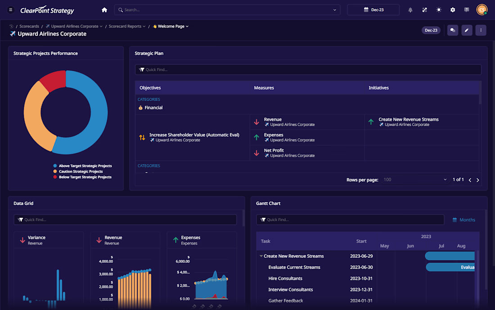The width and height of the screenshot is (495, 310).
Task: Expand Welcome Page breadcrumb dropdown
Action: [187, 27]
